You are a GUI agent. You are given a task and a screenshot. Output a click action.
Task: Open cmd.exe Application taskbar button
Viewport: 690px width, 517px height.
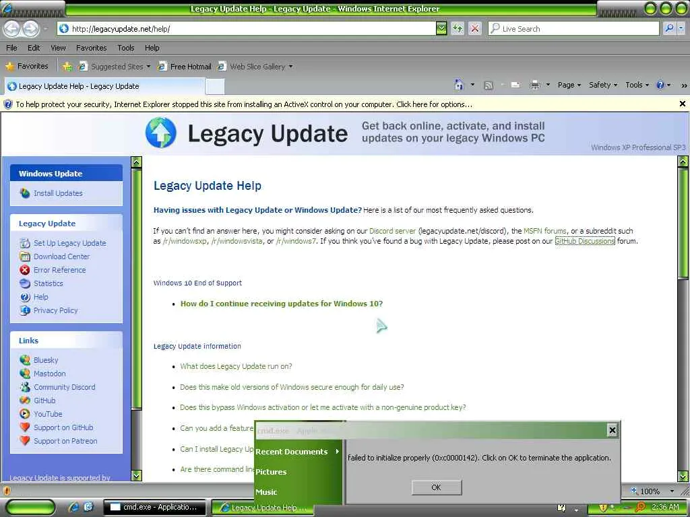[x=154, y=508]
